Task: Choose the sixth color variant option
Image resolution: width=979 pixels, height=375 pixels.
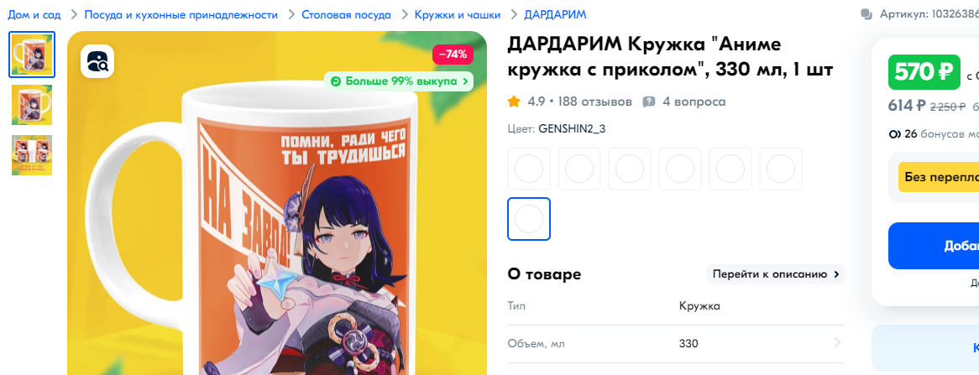Action: coord(781,169)
